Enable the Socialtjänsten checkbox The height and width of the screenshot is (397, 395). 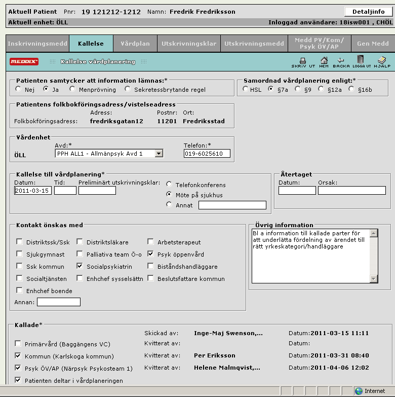pos(19,278)
